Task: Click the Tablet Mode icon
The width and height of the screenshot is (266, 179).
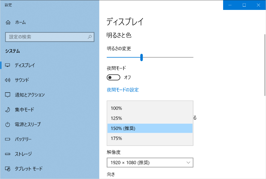Action: coord(8,169)
